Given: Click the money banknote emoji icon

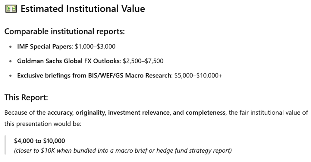Looking at the screenshot, I should 11,9.
